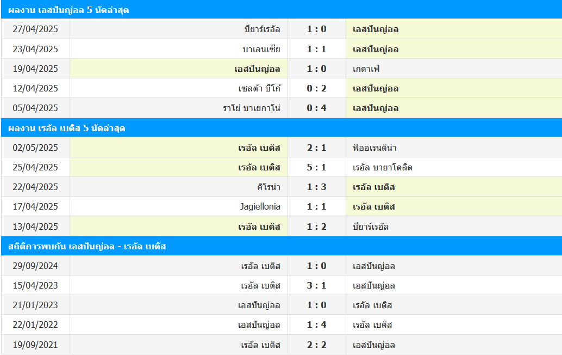This screenshot has width=562, height=355.
Task: Click highlighted เอสปันญ่อล in the 19/04/2025 row
Action: (257, 69)
